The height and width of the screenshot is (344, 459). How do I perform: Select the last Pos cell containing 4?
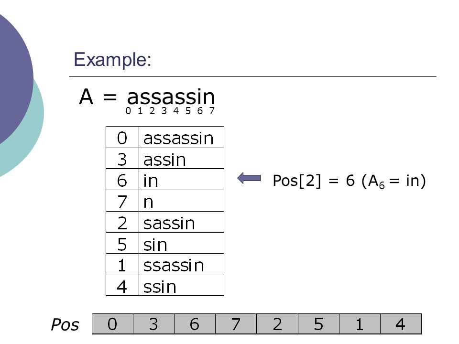pyautogui.click(x=401, y=324)
